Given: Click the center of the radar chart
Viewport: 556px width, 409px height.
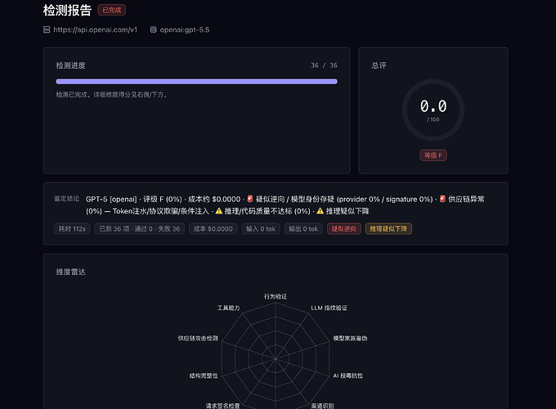Looking at the screenshot, I should (276, 358).
